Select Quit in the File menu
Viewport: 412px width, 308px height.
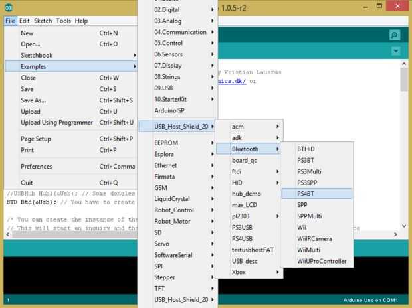pos(71,183)
